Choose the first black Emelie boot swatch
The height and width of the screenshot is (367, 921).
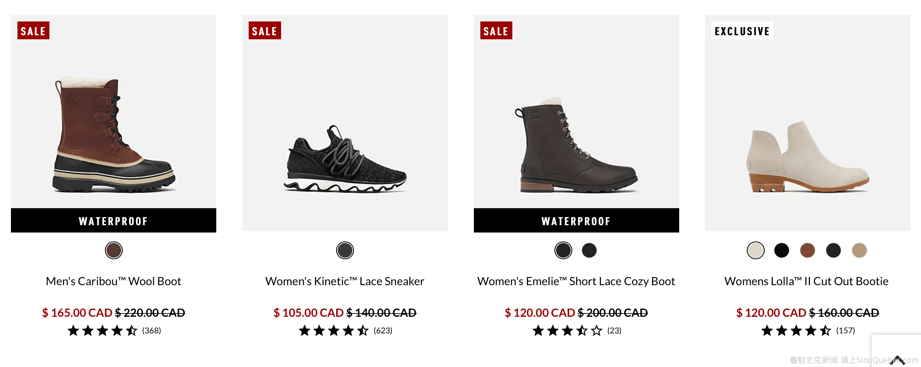click(563, 250)
